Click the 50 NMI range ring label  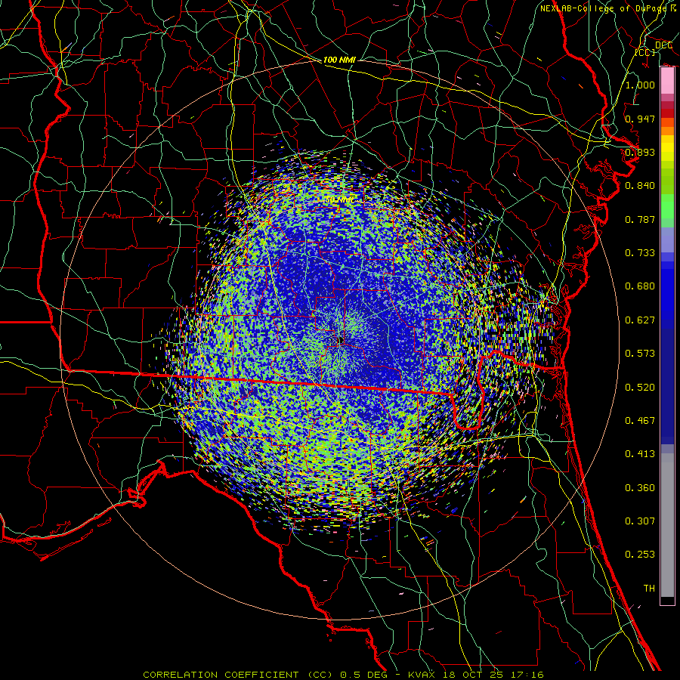pyautogui.click(x=339, y=200)
